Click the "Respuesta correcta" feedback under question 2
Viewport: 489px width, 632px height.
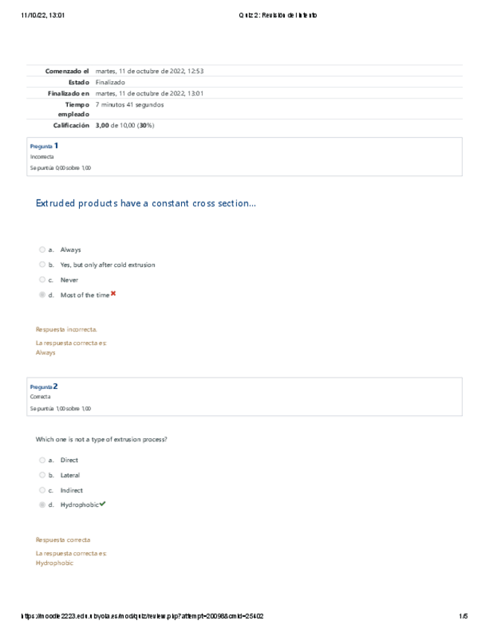[x=63, y=539]
